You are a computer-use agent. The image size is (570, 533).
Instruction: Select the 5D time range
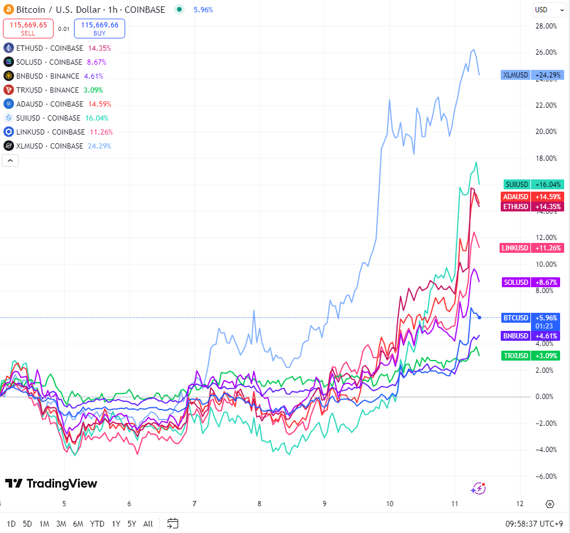coord(27,524)
